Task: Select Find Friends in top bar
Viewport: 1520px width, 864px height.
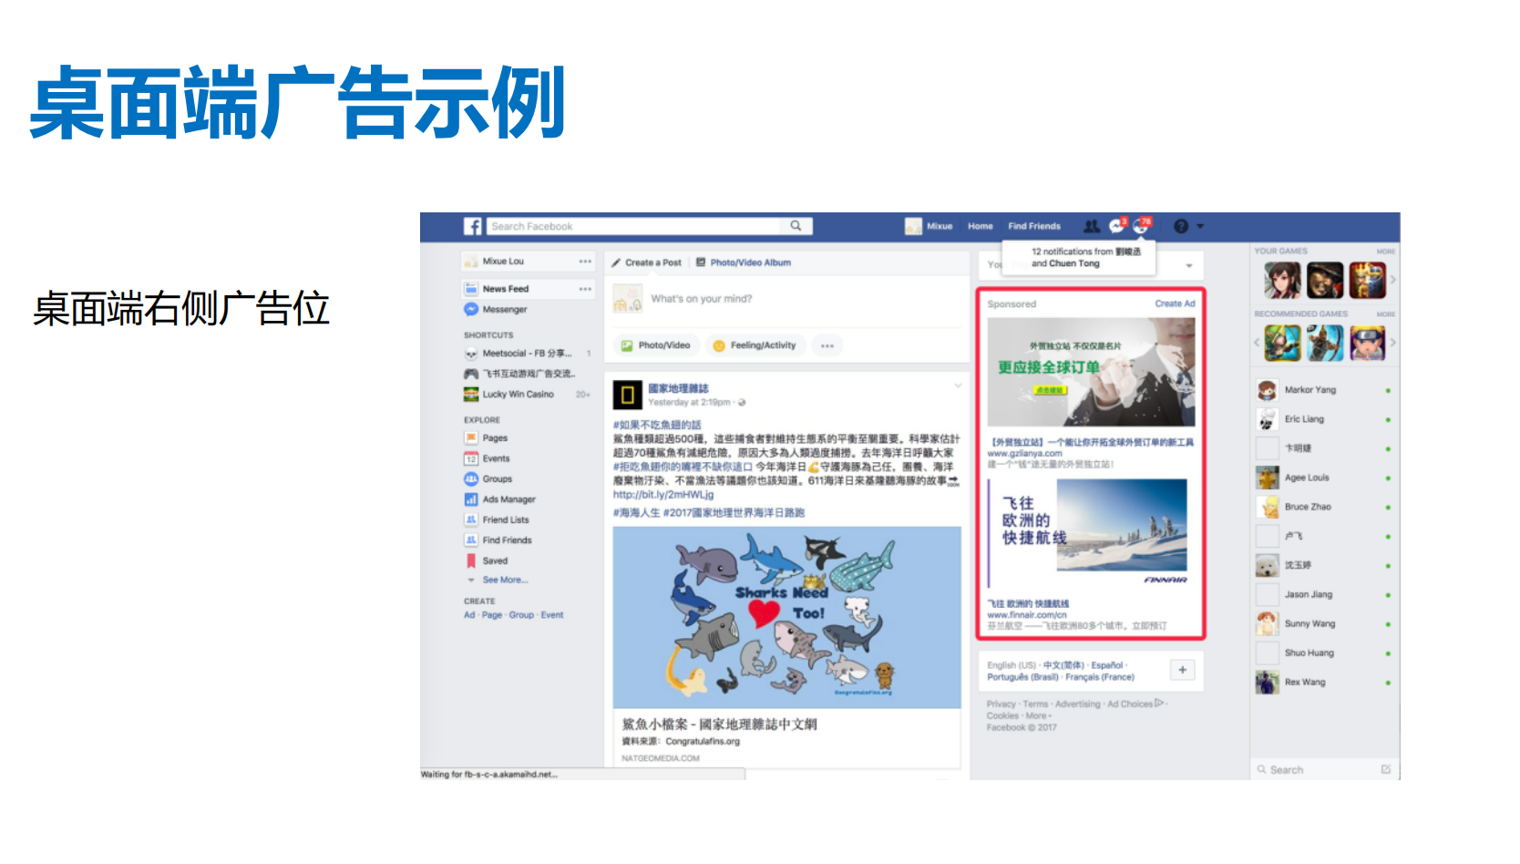Action: click(1034, 226)
